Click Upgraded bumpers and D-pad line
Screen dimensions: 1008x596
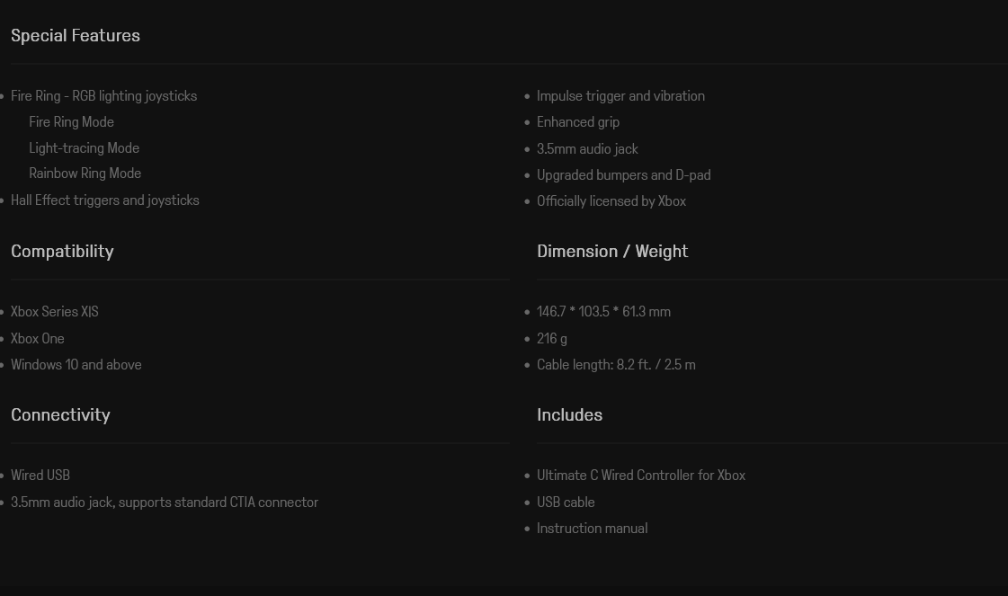click(623, 175)
